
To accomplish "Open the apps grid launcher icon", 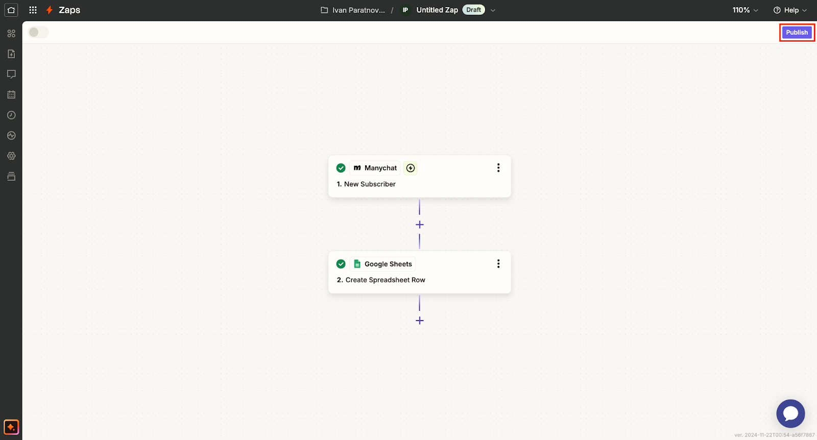I will point(33,10).
